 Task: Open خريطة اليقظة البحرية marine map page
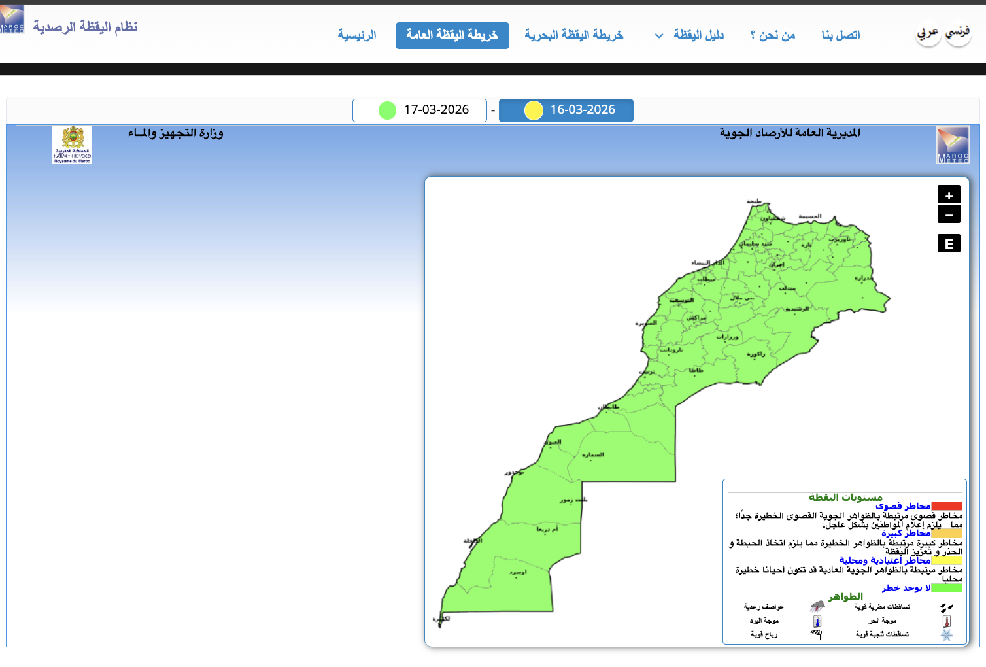pos(573,35)
